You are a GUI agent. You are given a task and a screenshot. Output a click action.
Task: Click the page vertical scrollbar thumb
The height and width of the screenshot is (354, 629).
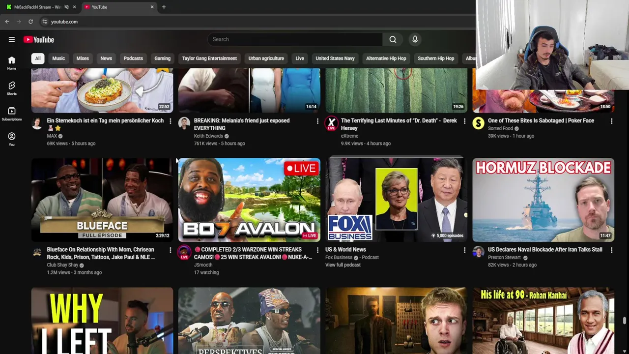[x=625, y=321]
